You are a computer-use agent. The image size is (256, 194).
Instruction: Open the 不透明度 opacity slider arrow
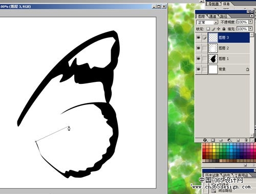pyautogui.click(x=250, y=22)
